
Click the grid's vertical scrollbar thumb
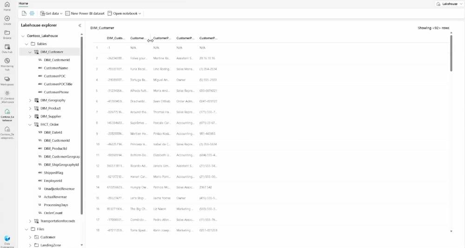tap(451, 54)
